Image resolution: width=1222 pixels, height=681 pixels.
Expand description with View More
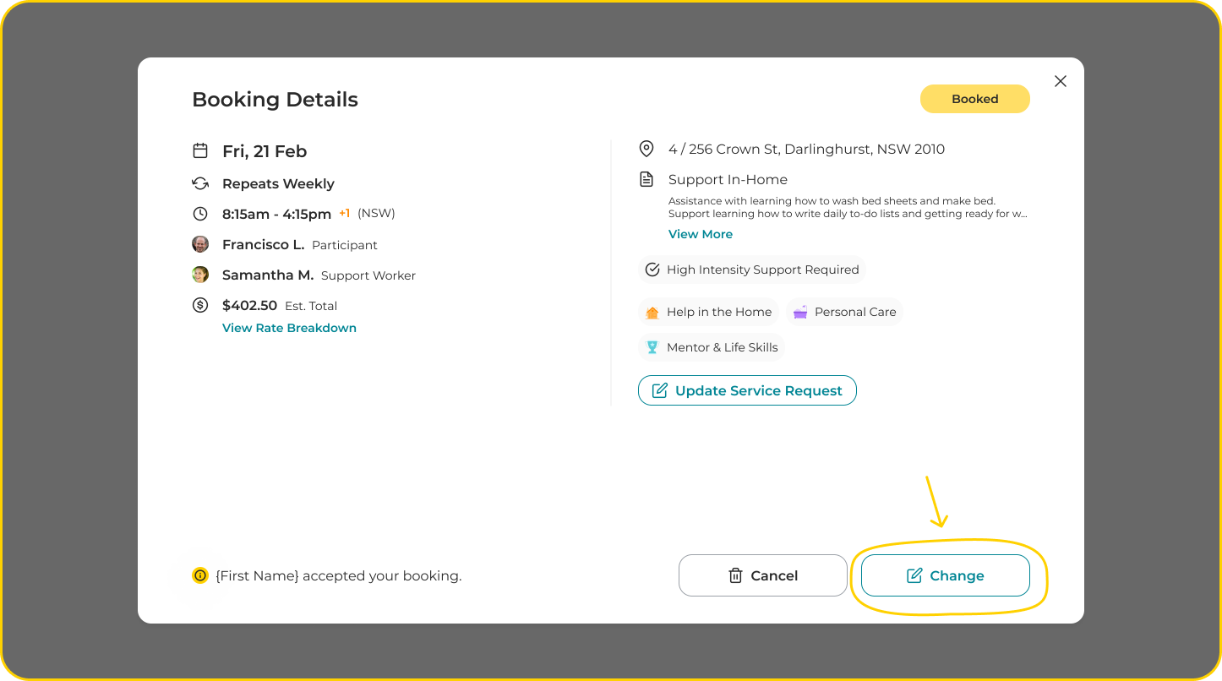[701, 234]
